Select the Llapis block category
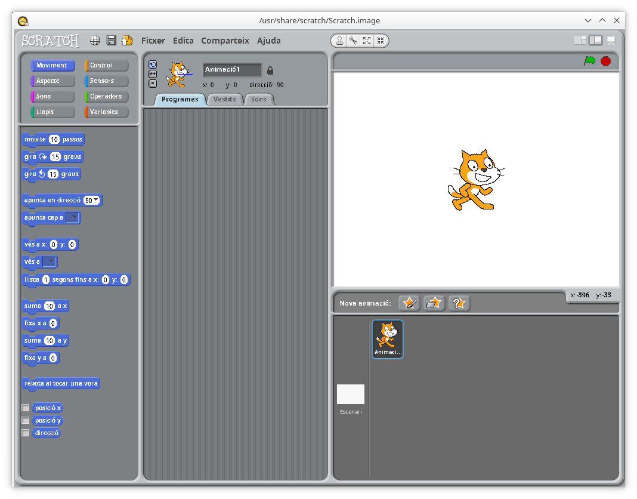This screenshot has height=499, width=637. [x=52, y=112]
